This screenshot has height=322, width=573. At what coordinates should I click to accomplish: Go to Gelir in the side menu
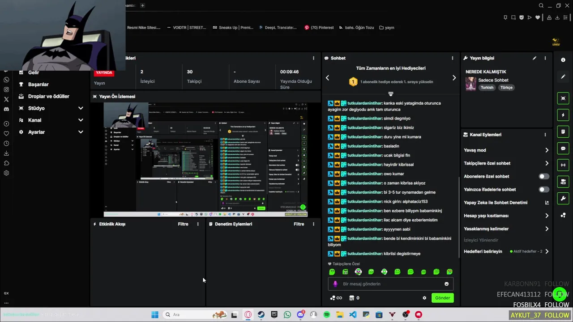pyautogui.click(x=34, y=72)
